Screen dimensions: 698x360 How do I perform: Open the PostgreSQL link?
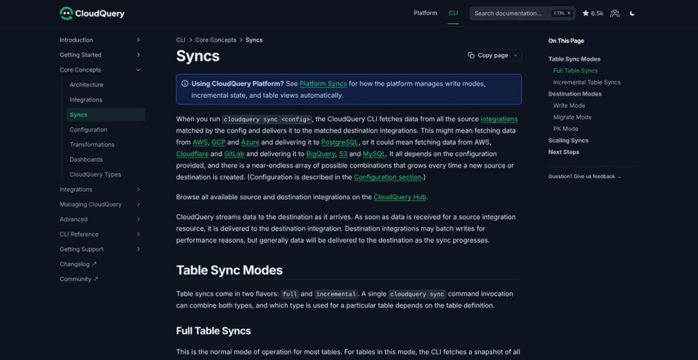[x=339, y=142]
